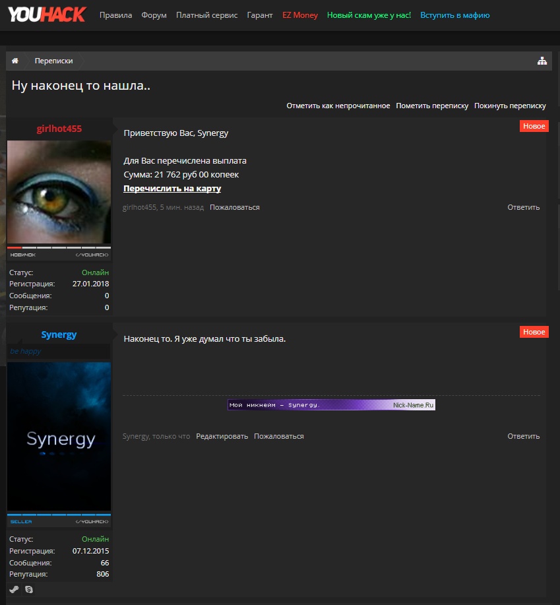Viewport: 560px width, 605px height.
Task: Click the Nick-Name.Ru signature banner
Action: point(331,404)
